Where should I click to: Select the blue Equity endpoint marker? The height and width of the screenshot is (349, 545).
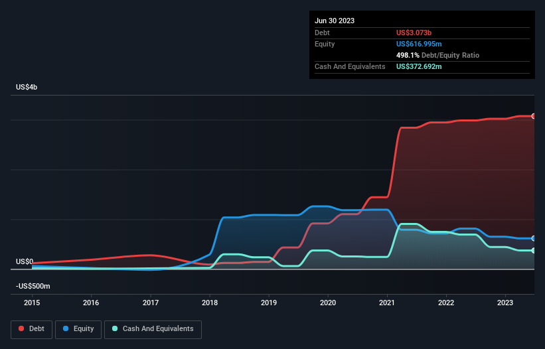[x=534, y=239]
